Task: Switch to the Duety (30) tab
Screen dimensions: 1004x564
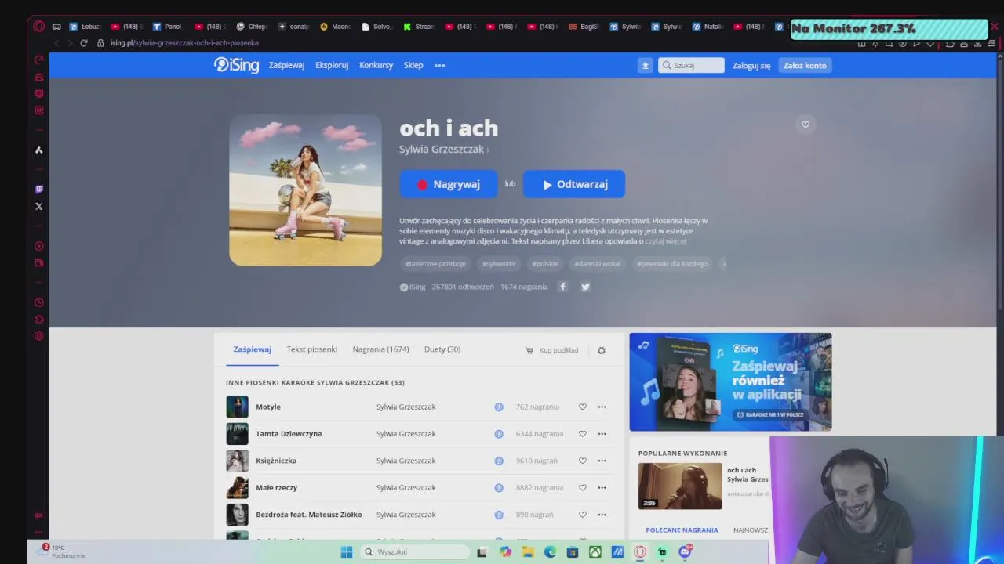Action: click(442, 349)
